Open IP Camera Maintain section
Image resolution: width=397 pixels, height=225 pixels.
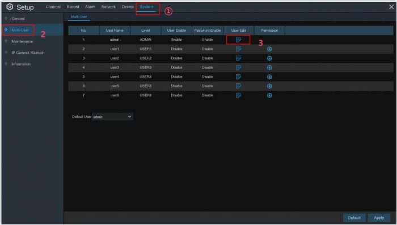(28, 53)
